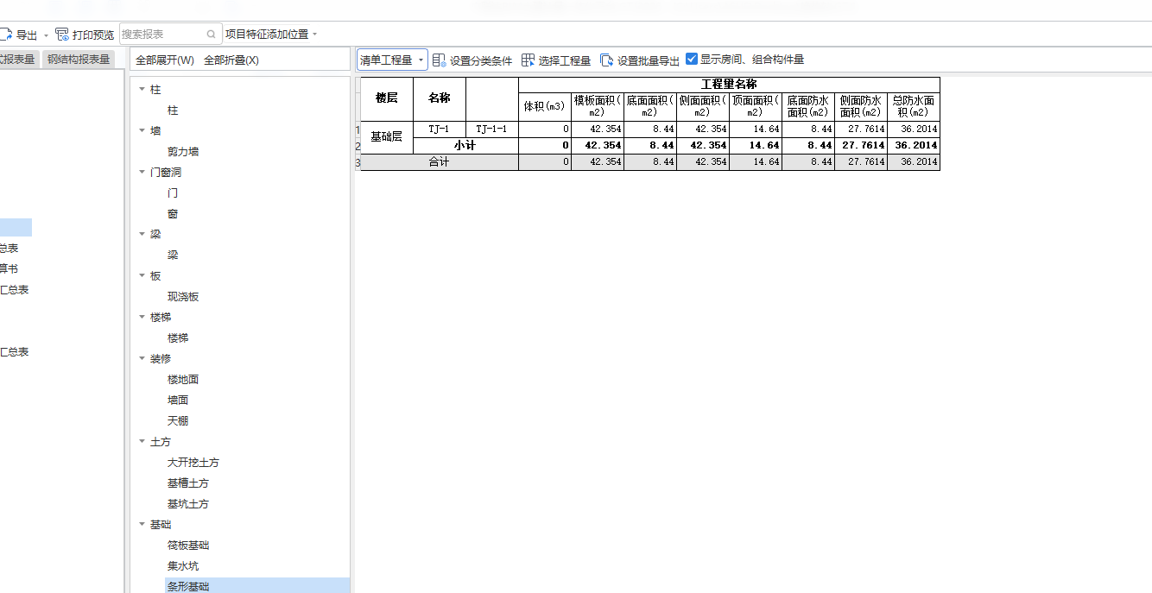
Task: Select 楼地面 in the tree
Action: pos(183,380)
